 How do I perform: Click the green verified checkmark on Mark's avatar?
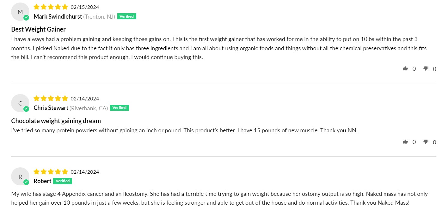[26, 18]
